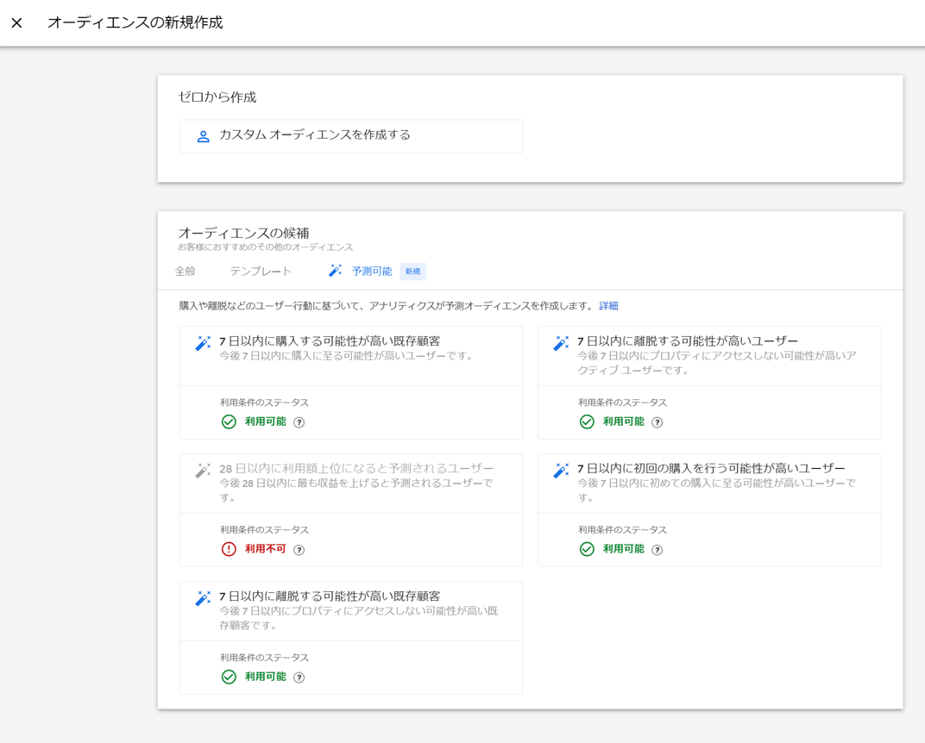Click help icon next to 利用不可 status
Image resolution: width=925 pixels, height=743 pixels.
[299, 550]
